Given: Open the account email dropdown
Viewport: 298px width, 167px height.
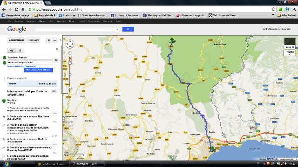Looking at the screenshot, I should pyautogui.click(x=277, y=29).
